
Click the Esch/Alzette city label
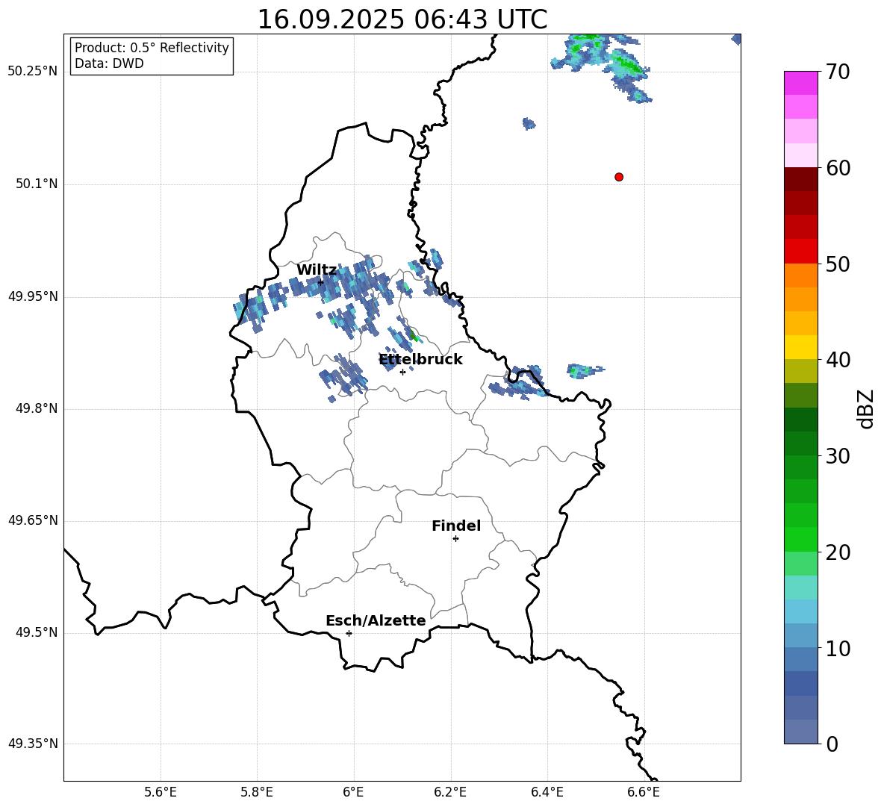[376, 620]
